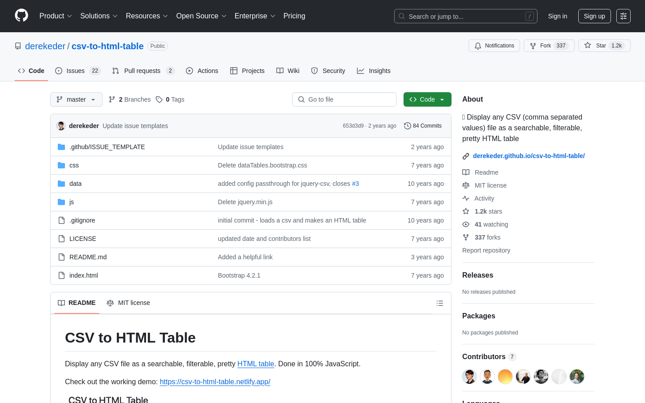This screenshot has width=645, height=403.
Task: Click the Sign in link
Action: tap(558, 16)
